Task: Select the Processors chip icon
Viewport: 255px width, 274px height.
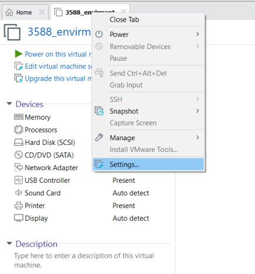Action: [x=19, y=130]
